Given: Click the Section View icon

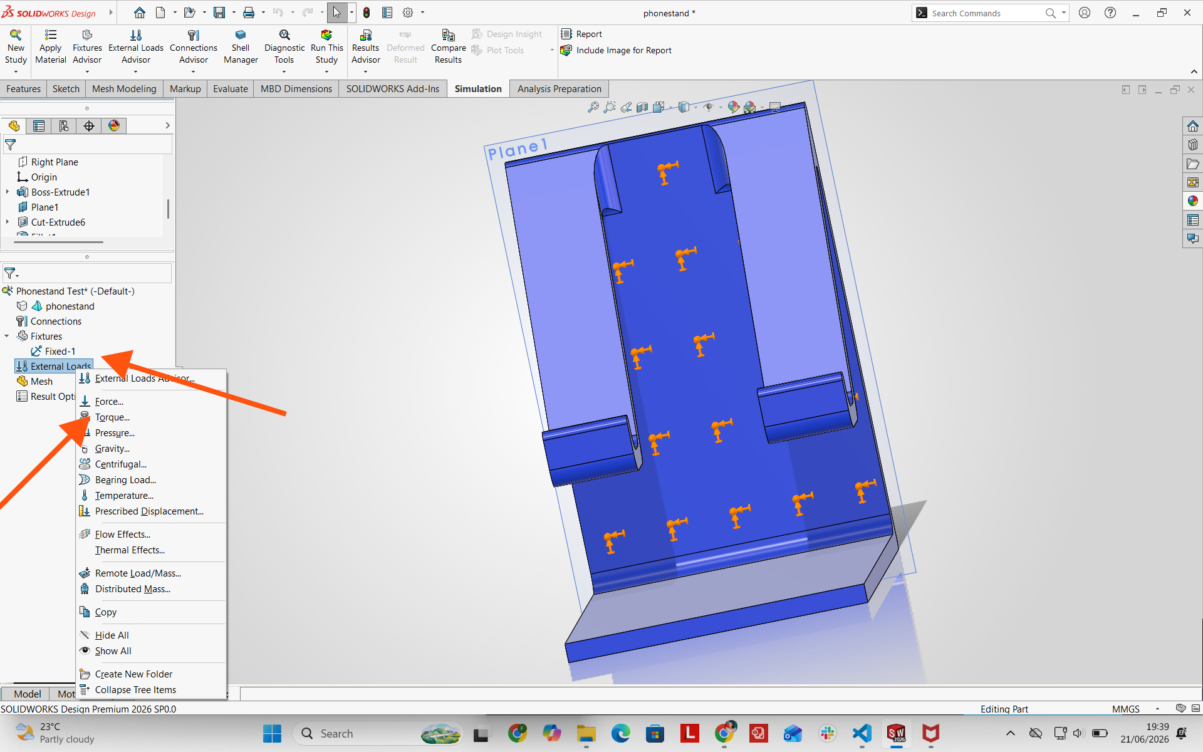Looking at the screenshot, I should [x=642, y=107].
